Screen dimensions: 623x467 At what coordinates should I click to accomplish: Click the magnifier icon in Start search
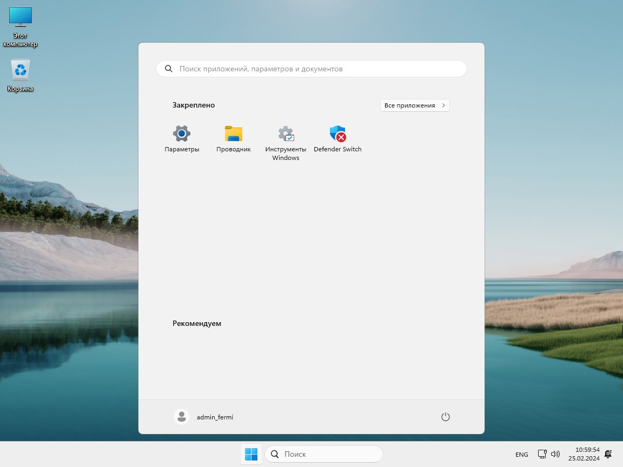(x=169, y=69)
